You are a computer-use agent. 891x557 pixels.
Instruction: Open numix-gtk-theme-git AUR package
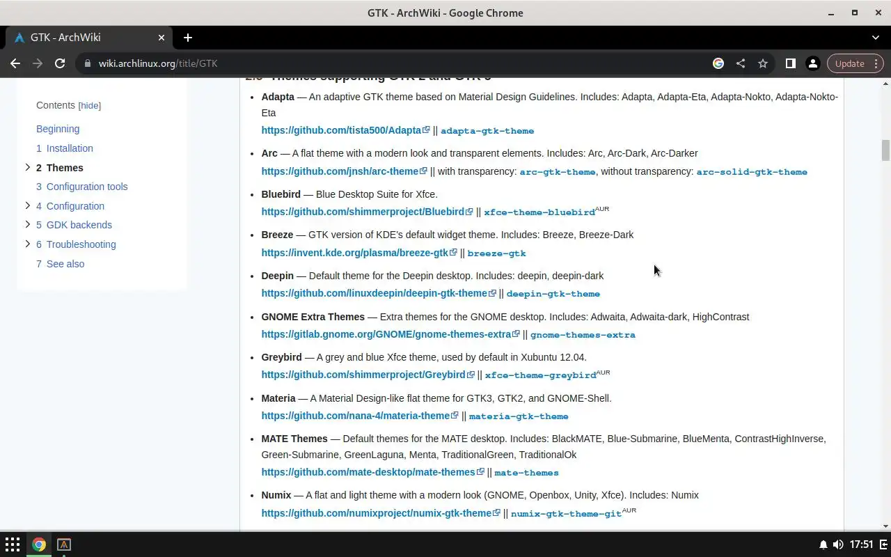(x=566, y=514)
